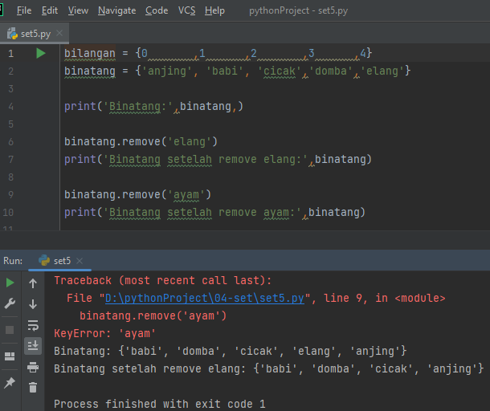Click the restore layout icon in Run panel
490x411 pixels.
click(10, 356)
